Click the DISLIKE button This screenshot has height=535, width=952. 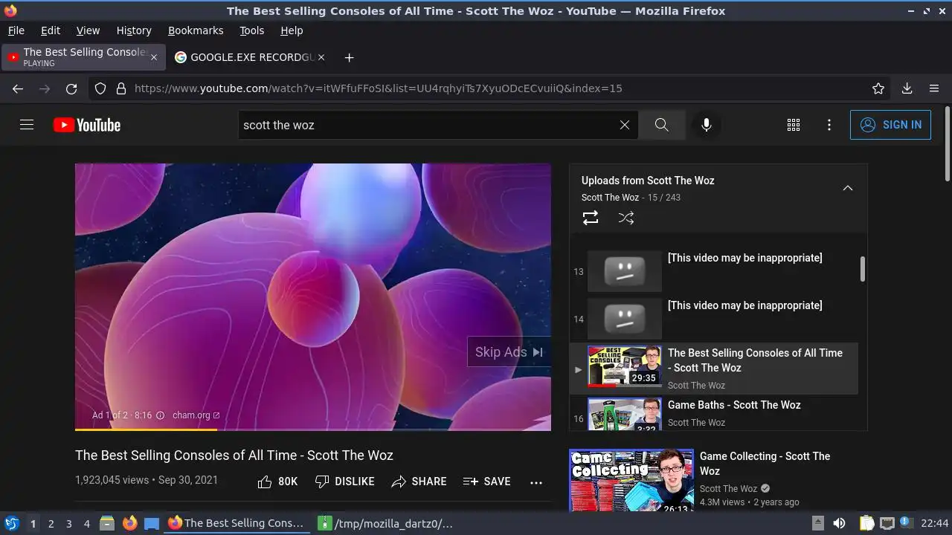click(x=344, y=481)
